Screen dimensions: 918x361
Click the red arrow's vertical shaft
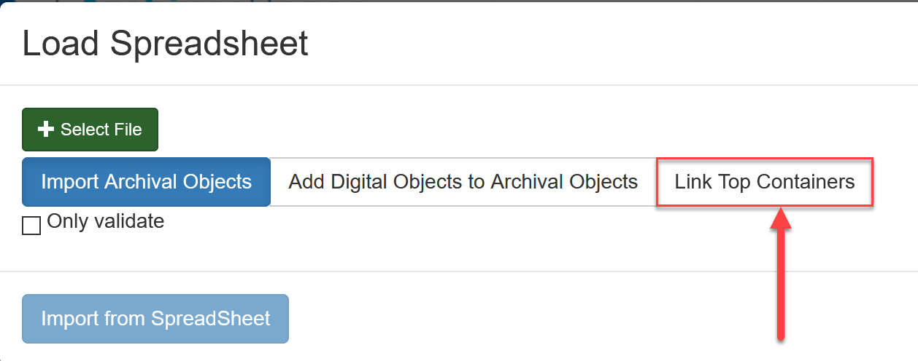point(781,291)
